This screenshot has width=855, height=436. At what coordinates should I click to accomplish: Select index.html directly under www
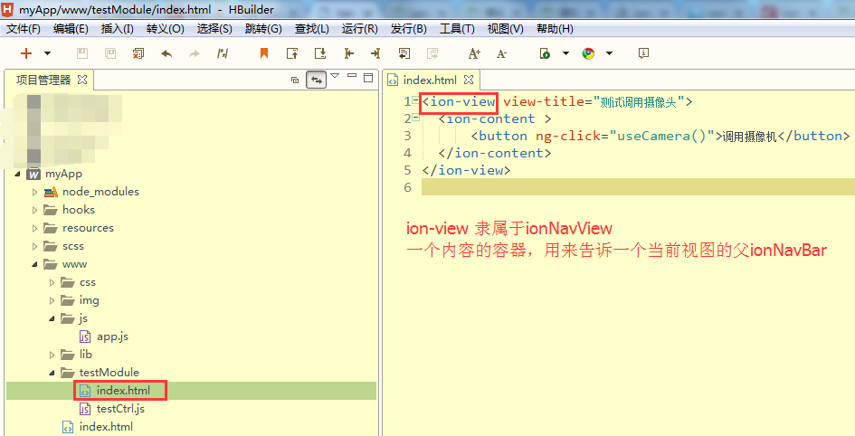(106, 426)
